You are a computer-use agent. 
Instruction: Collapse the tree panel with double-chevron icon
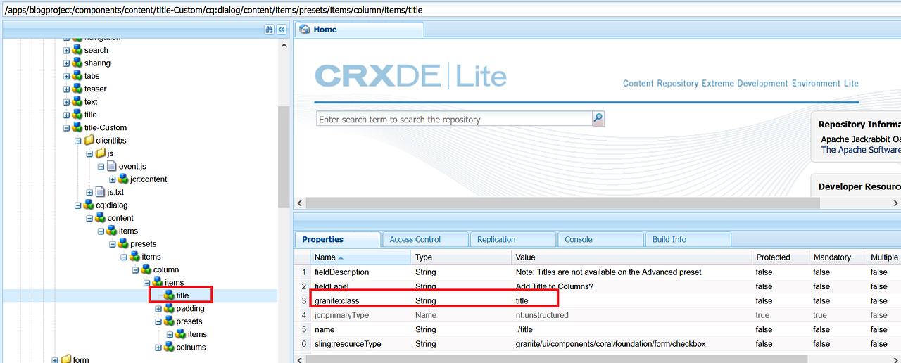coord(282,30)
